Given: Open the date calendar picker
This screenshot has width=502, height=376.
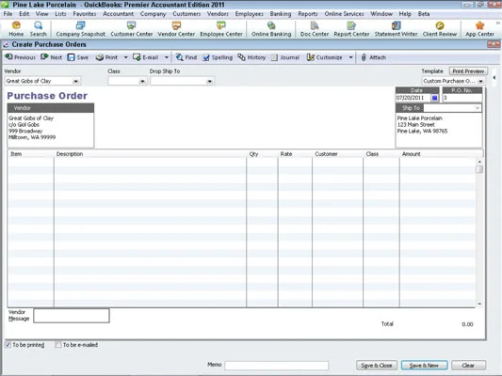Looking at the screenshot, I should coord(434,98).
